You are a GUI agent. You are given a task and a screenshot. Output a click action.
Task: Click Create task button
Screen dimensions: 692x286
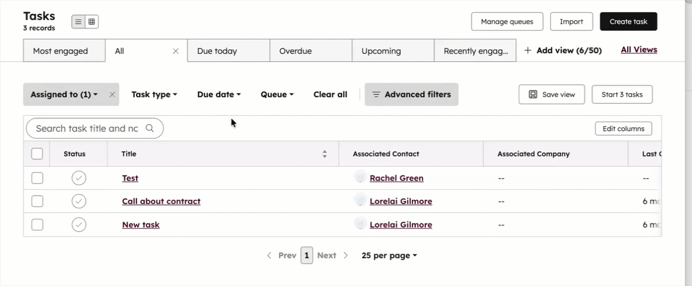628,21
